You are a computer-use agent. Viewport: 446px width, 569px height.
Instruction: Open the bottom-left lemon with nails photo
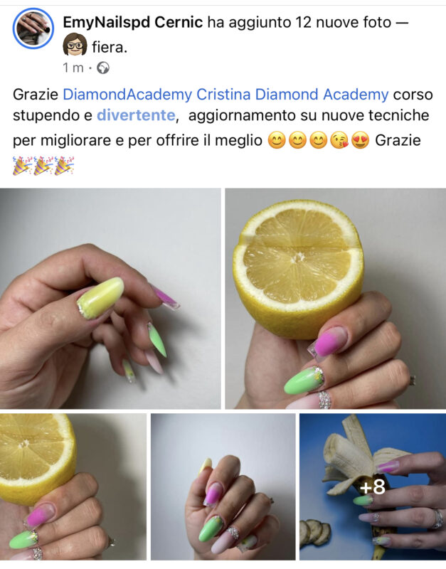click(73, 486)
